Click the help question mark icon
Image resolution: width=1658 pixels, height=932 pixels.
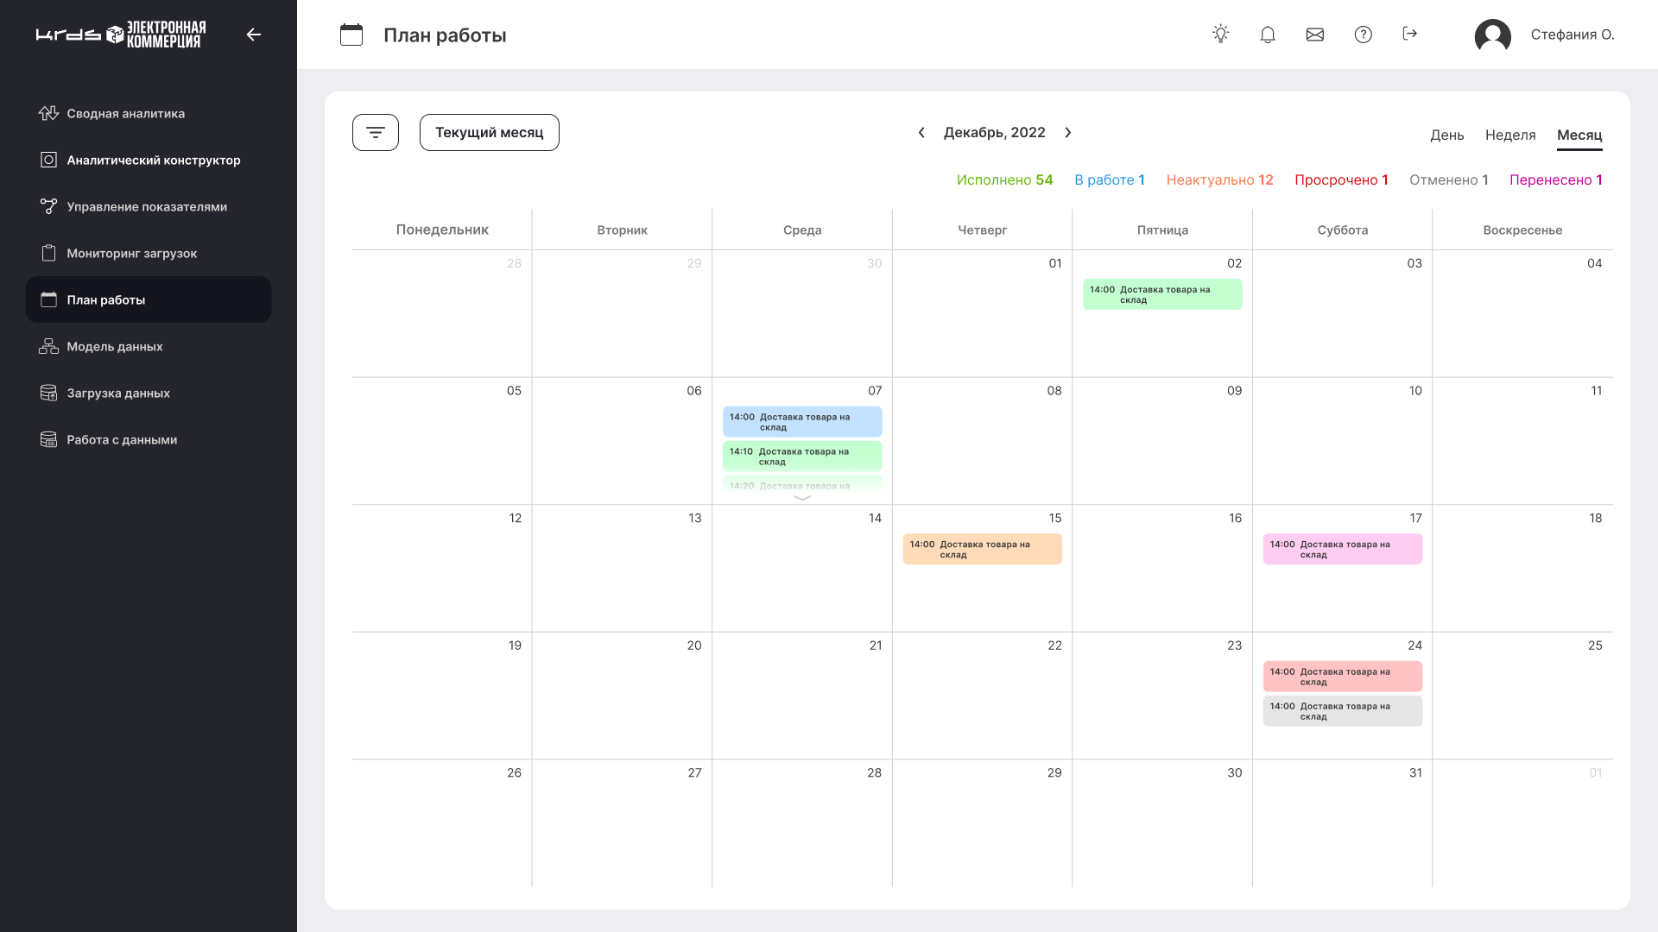coord(1363,35)
